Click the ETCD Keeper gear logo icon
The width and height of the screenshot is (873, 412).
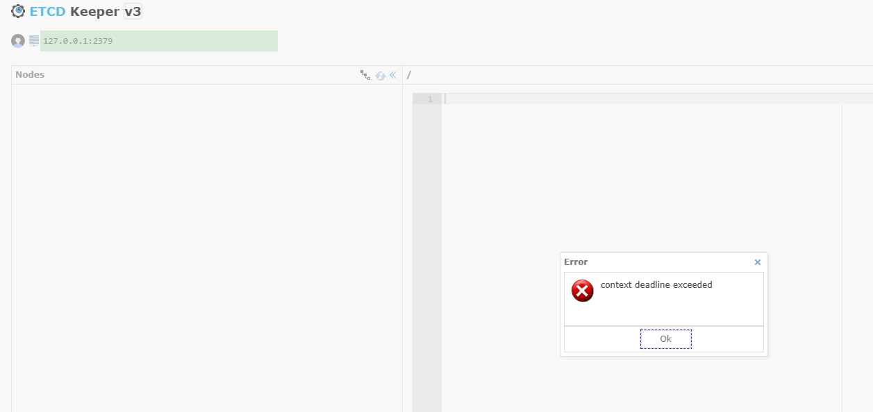point(18,11)
